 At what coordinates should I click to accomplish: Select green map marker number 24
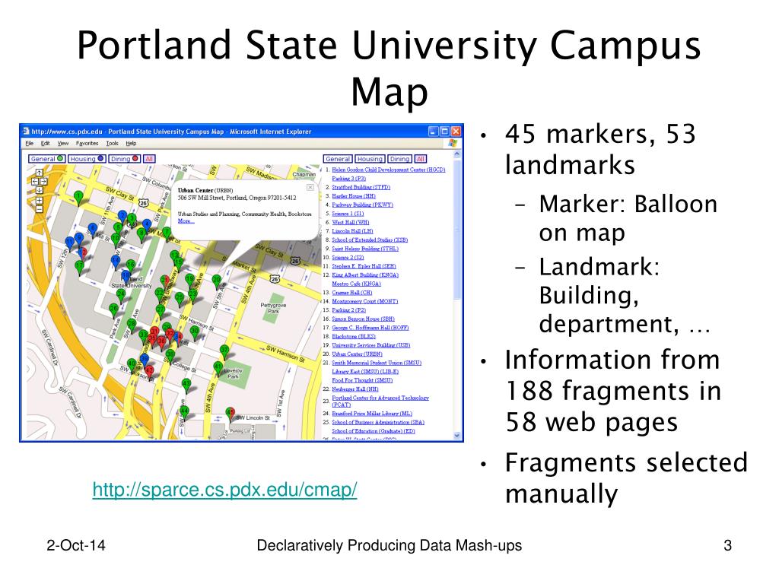[121, 296]
